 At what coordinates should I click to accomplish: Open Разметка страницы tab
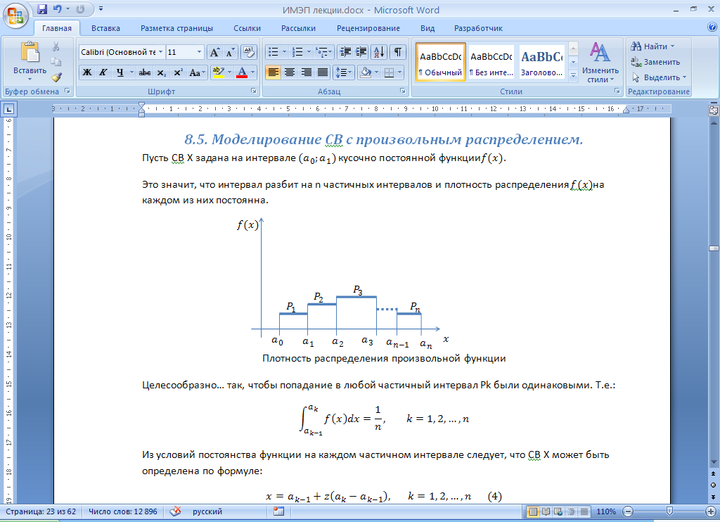click(x=176, y=28)
